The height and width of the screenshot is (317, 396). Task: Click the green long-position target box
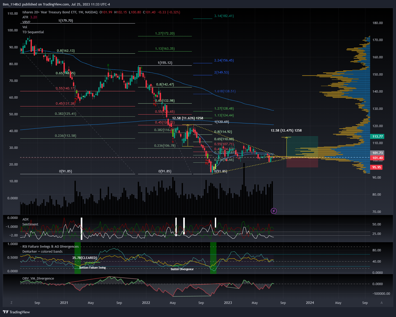tap(302, 147)
